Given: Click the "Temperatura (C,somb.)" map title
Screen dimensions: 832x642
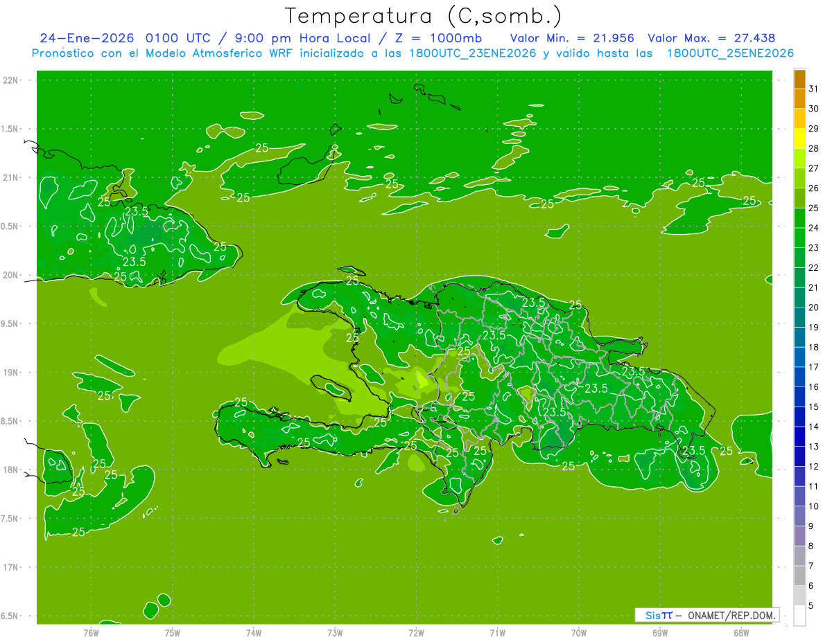Looking at the screenshot, I should click(x=424, y=15).
